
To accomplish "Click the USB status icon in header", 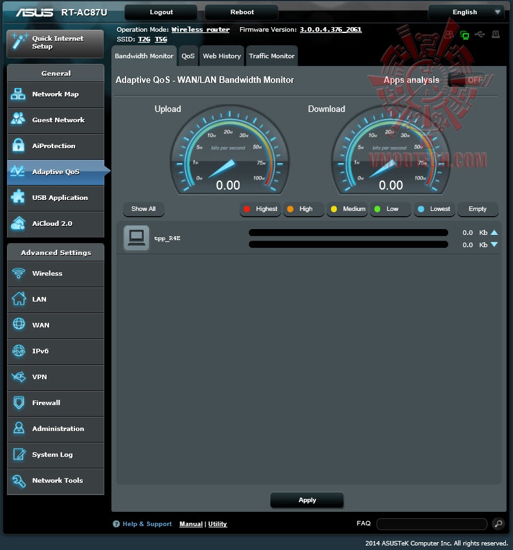I will 480,34.
